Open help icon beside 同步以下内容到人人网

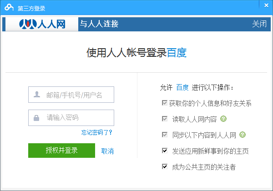(243, 135)
